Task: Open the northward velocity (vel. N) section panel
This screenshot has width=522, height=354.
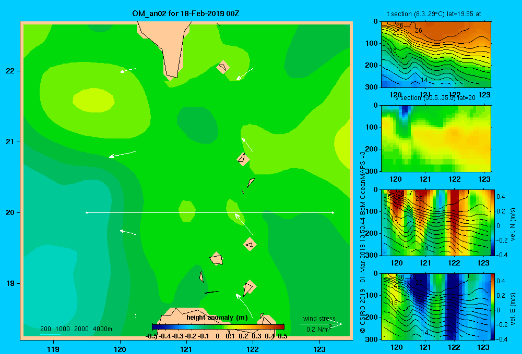Action: pyautogui.click(x=436, y=222)
